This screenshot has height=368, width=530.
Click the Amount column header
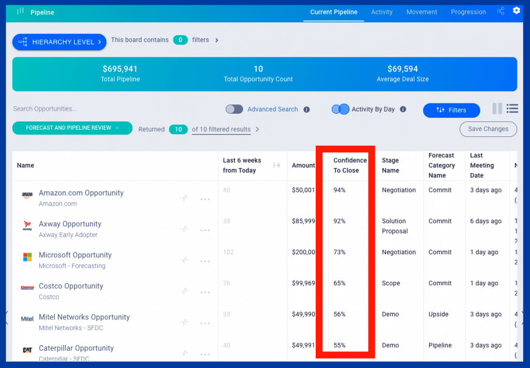point(303,165)
